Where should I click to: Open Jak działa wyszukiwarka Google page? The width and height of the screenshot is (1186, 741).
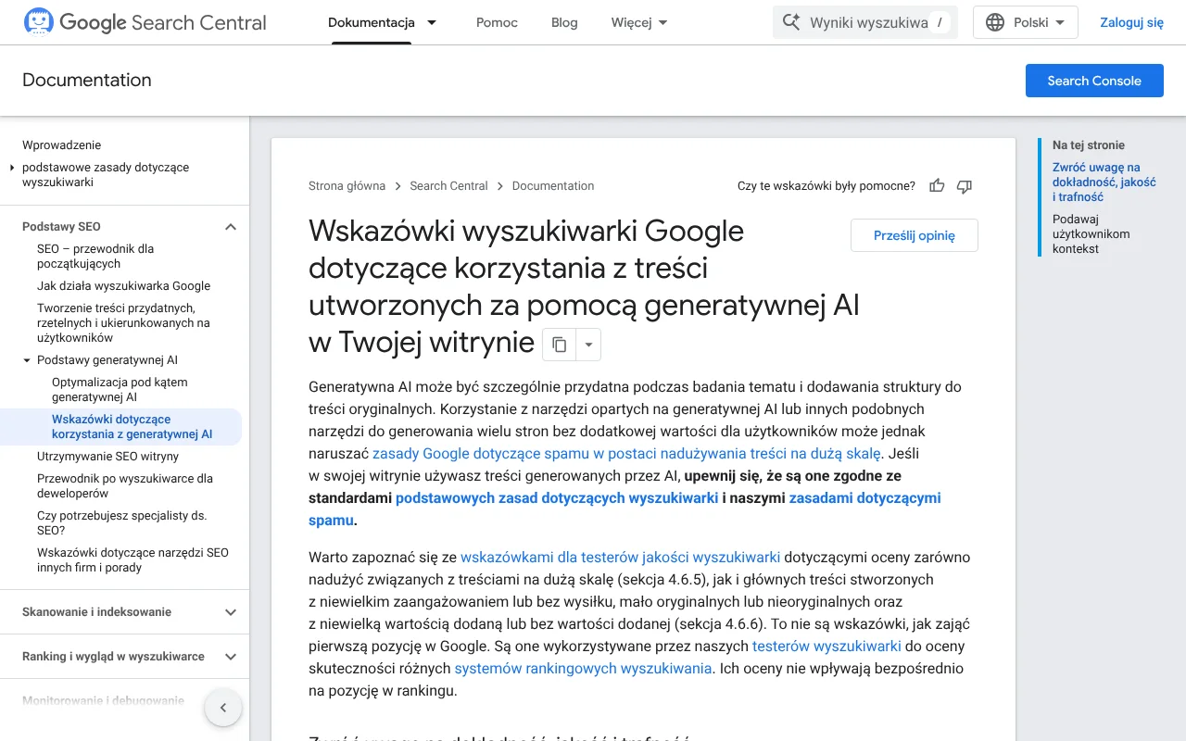point(124,286)
